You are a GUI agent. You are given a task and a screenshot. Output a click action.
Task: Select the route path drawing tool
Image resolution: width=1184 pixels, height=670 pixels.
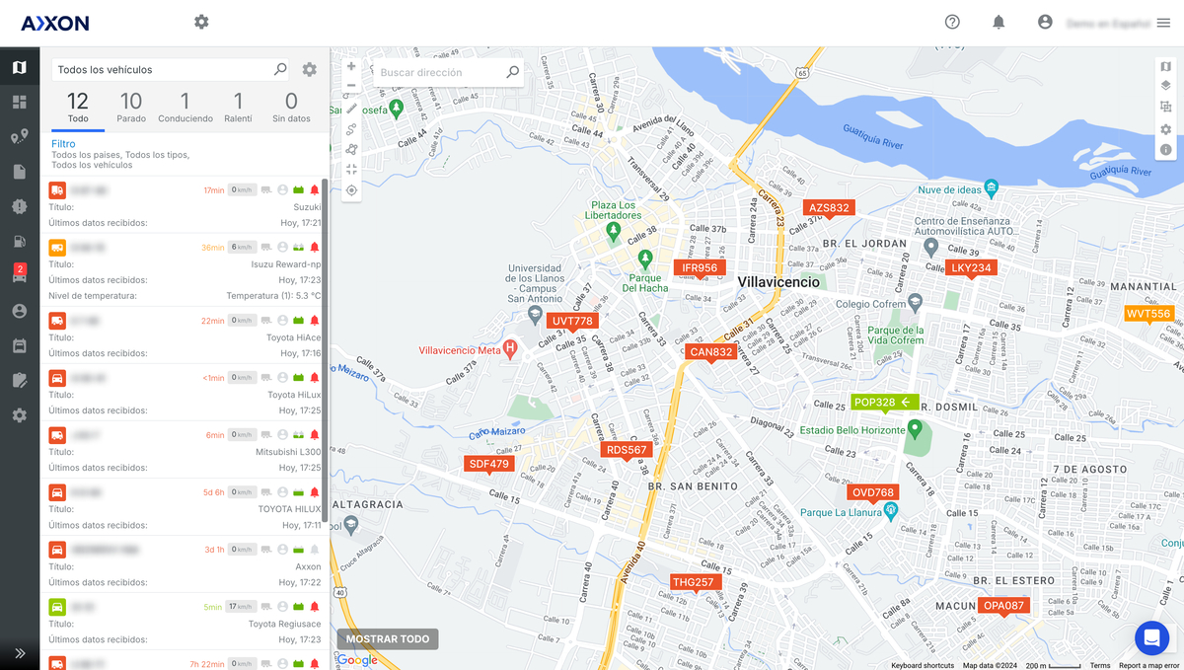[x=351, y=128]
